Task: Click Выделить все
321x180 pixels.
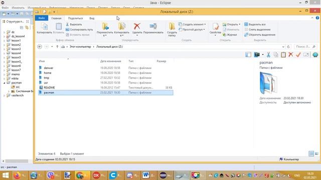Action: tap(255, 24)
